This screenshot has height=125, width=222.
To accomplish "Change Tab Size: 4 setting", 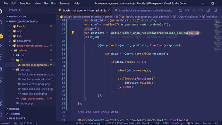I will 143,123.
